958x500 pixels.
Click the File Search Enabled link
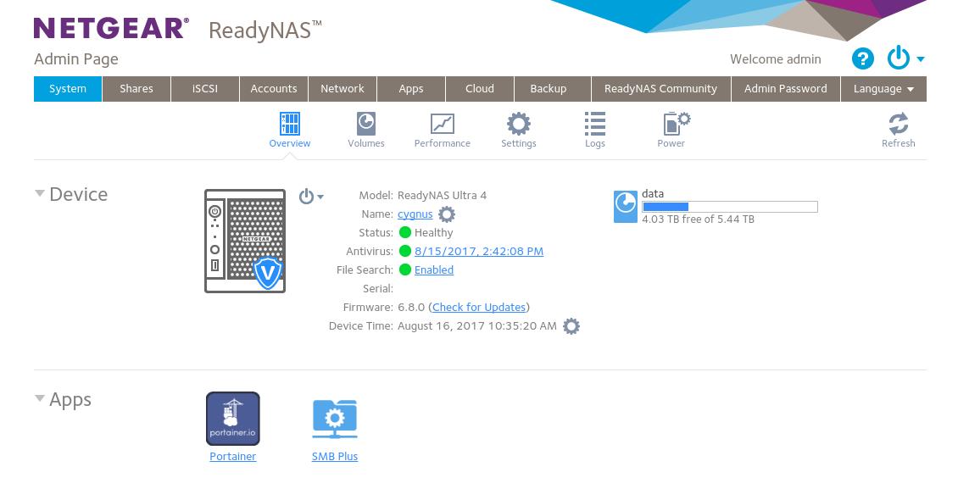434,269
